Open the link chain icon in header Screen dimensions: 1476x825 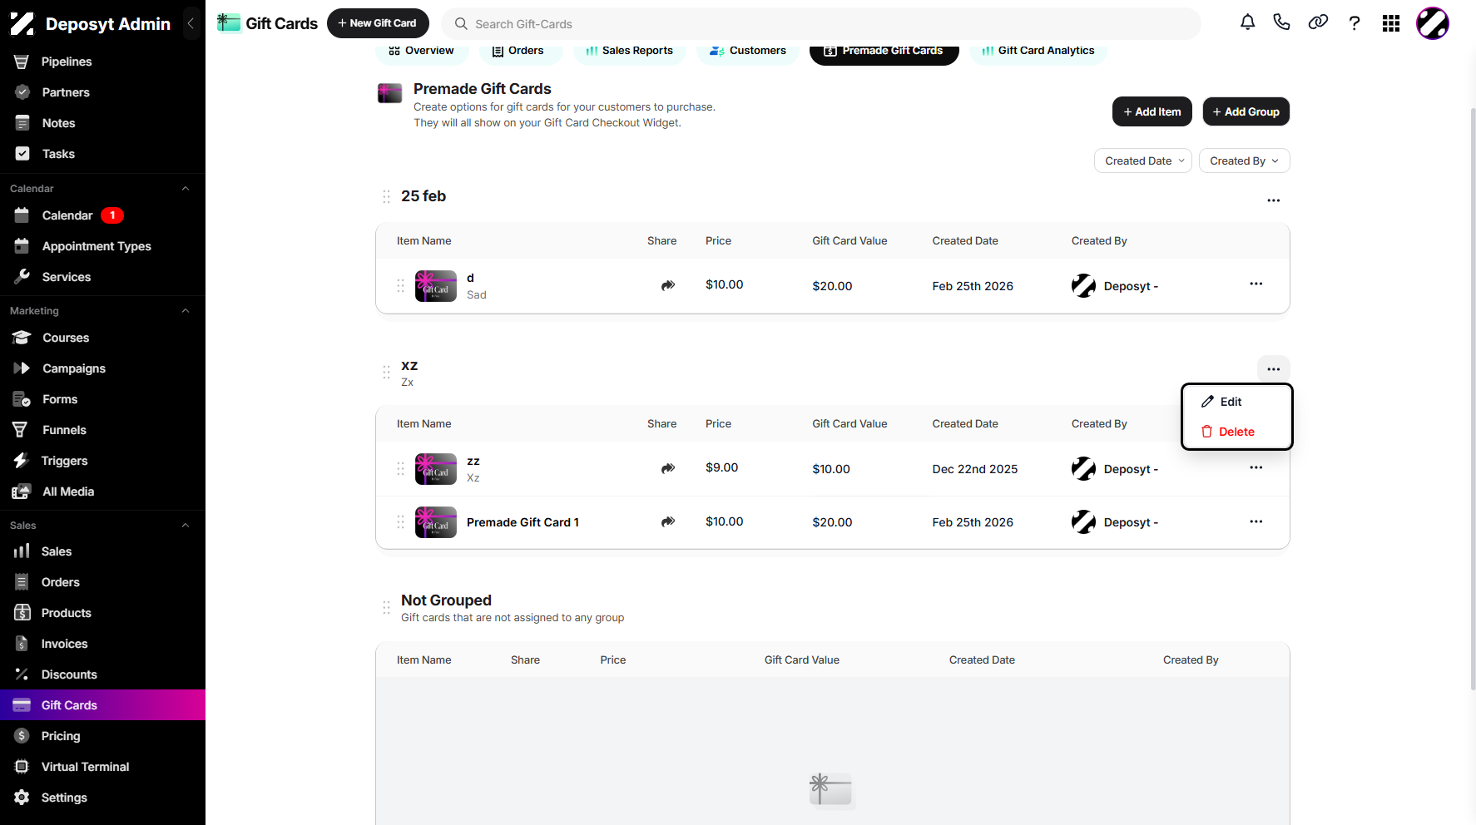point(1318,23)
